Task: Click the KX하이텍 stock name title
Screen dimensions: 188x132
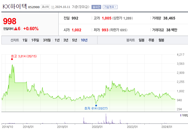Action: [x=15, y=6]
